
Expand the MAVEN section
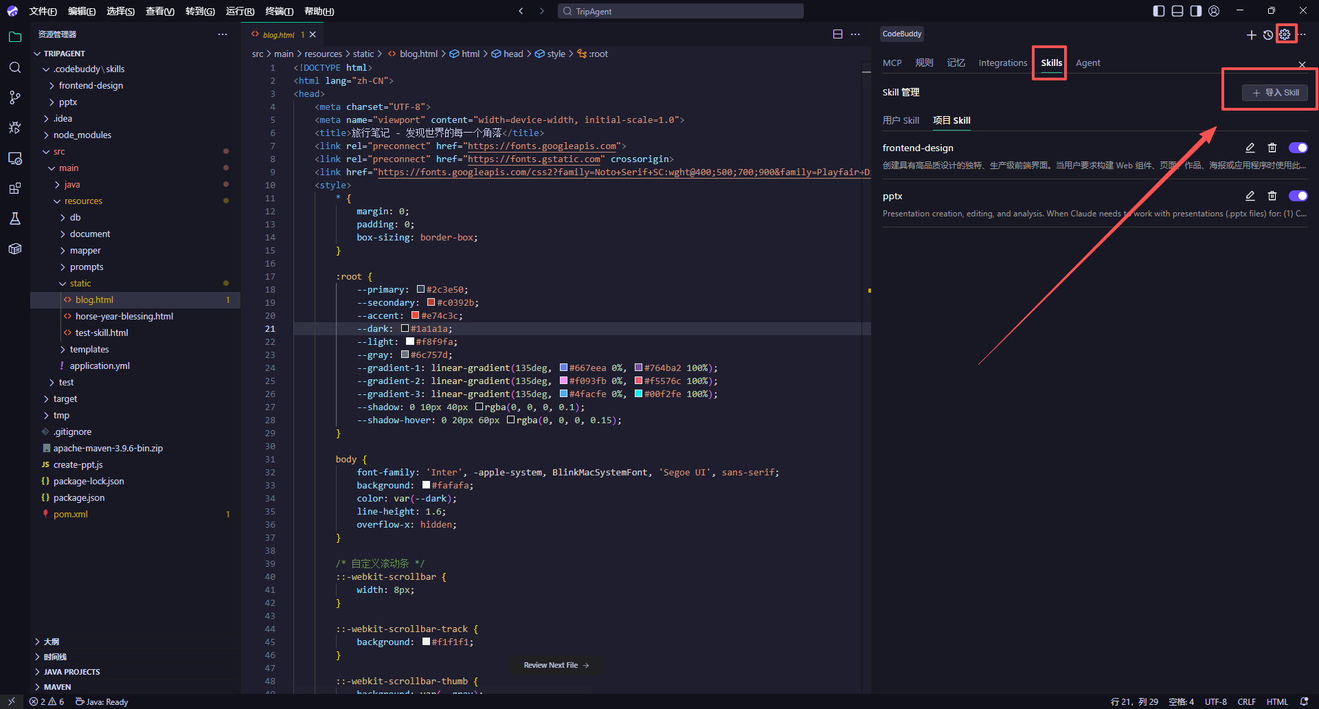pyautogui.click(x=57, y=687)
